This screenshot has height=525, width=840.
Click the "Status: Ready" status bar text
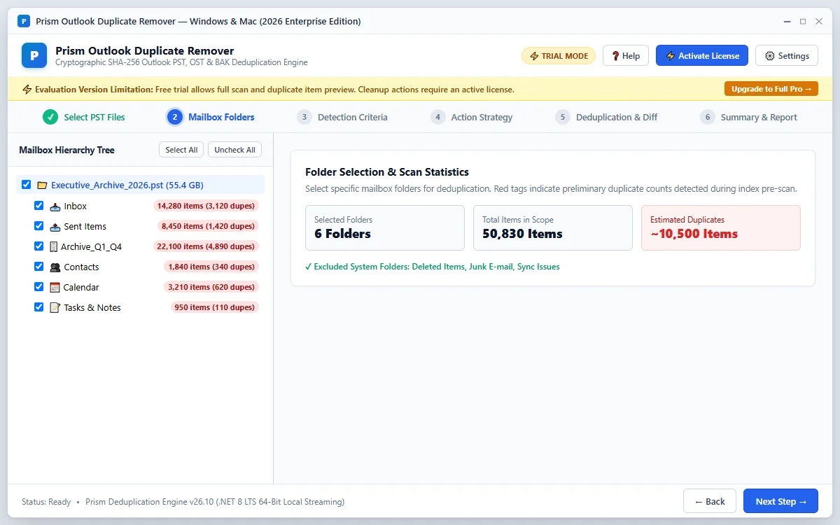click(x=46, y=502)
